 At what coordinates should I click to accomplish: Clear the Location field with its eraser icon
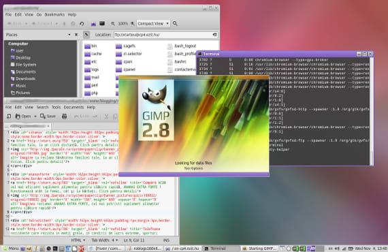(x=214, y=35)
